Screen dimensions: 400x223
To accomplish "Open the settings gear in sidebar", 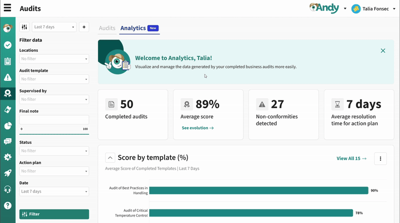I will (x=7, y=157).
